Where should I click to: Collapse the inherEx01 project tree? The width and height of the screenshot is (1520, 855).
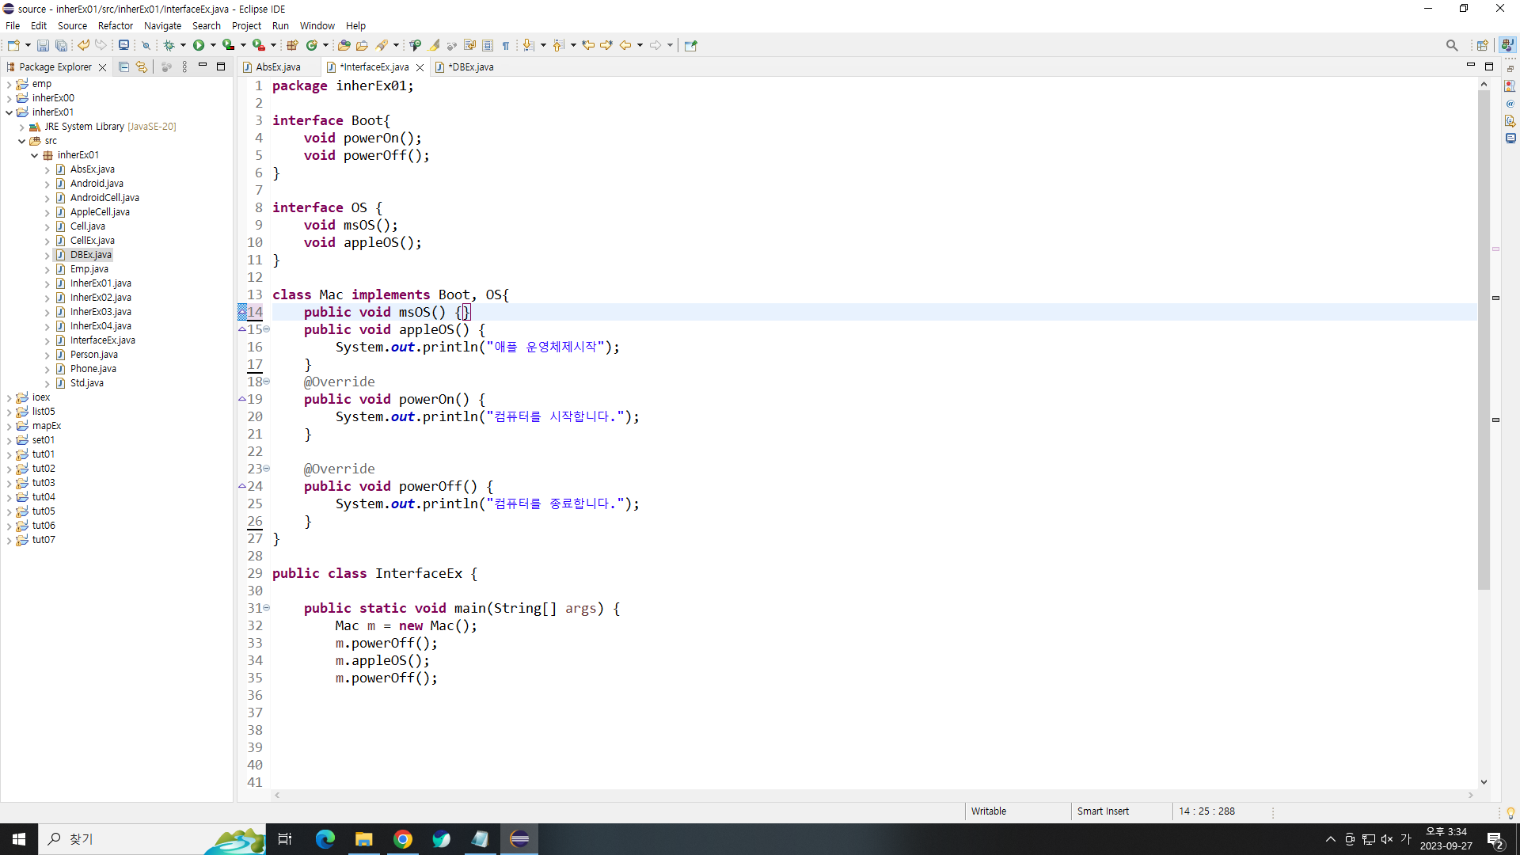(9, 112)
